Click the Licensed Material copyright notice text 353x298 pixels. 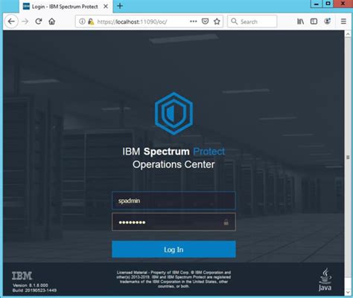pos(174,279)
